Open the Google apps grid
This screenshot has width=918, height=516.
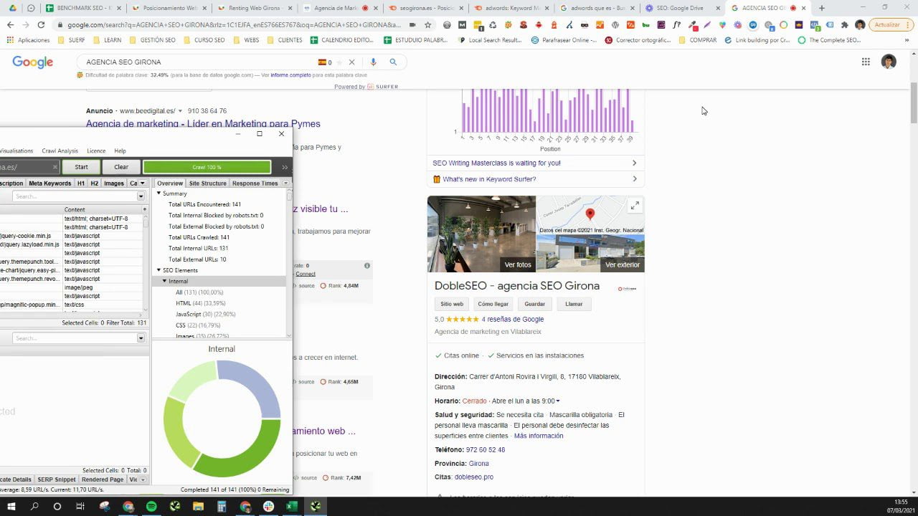[x=866, y=62]
